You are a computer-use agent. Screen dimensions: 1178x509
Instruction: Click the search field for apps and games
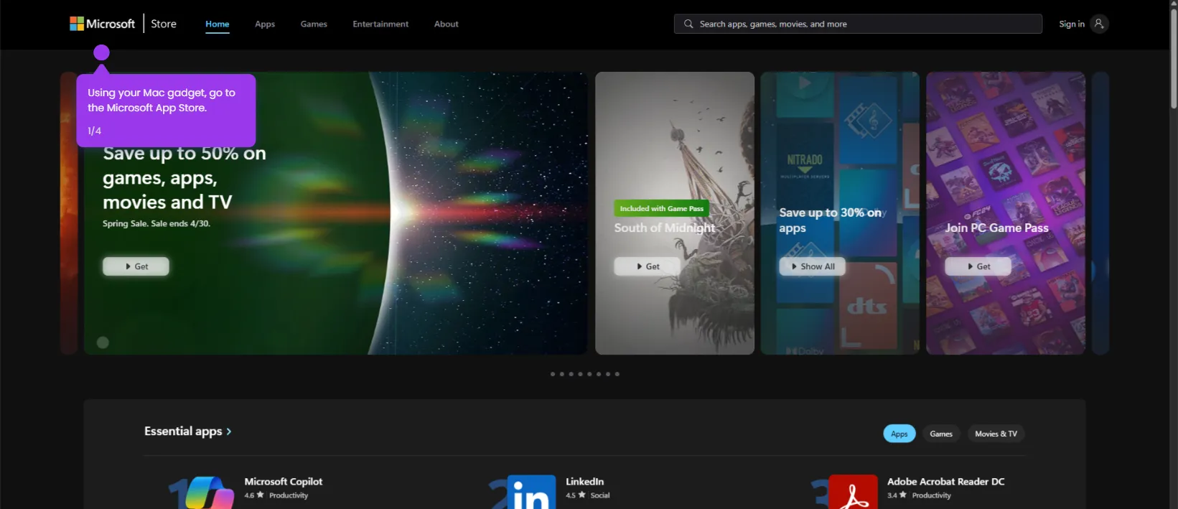click(858, 24)
